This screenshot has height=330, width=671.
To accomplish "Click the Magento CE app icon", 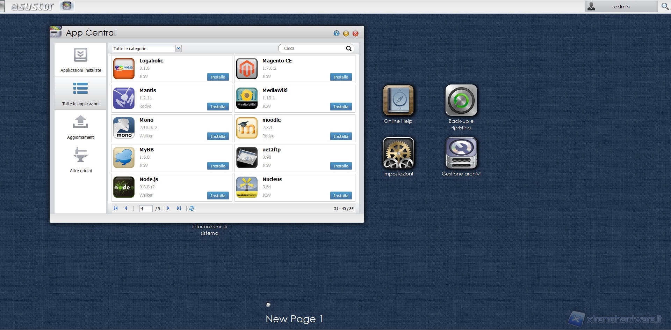I will pyautogui.click(x=247, y=69).
